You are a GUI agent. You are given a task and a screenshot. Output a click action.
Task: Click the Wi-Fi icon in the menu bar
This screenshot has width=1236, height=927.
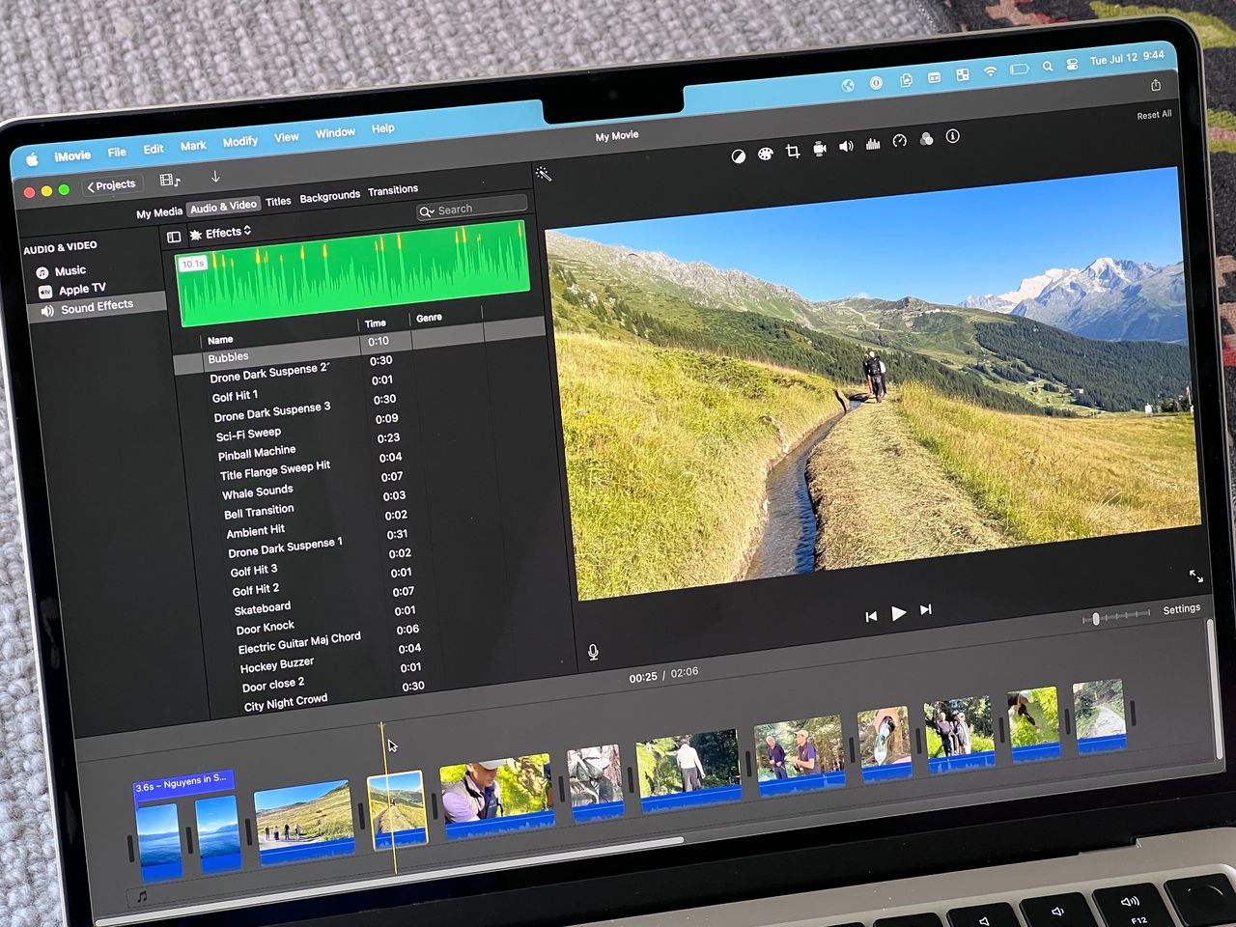(990, 72)
